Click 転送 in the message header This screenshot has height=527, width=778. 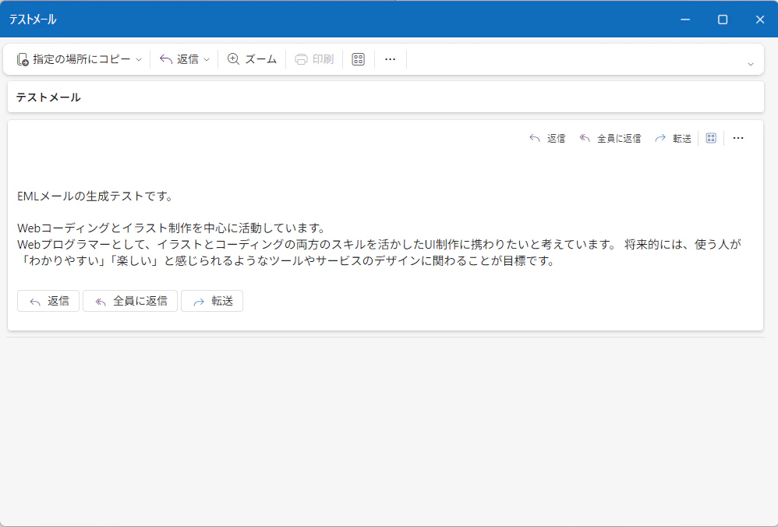pyautogui.click(x=673, y=139)
